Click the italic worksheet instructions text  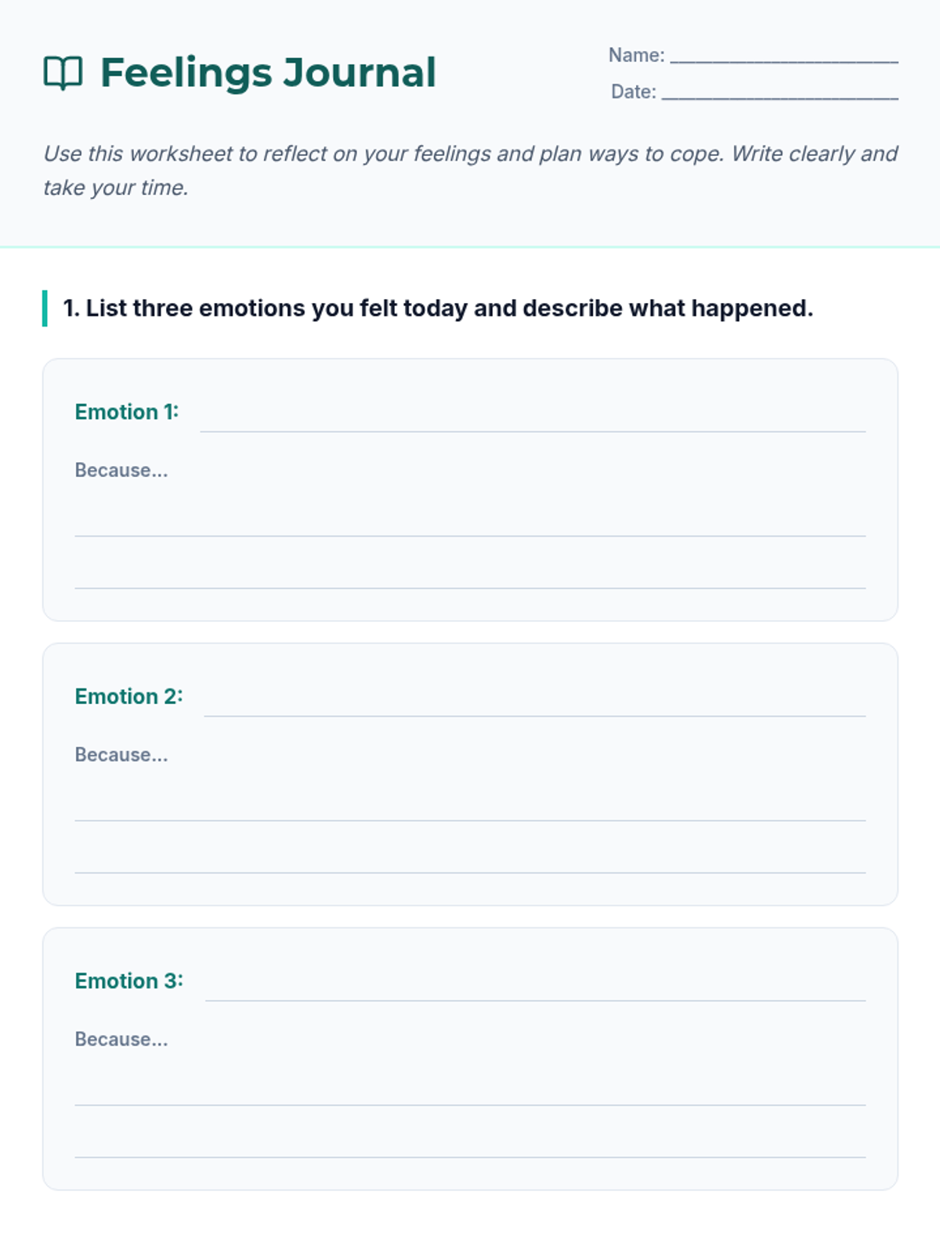(x=470, y=170)
